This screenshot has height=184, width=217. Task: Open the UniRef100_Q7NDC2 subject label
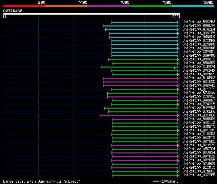point(199,171)
